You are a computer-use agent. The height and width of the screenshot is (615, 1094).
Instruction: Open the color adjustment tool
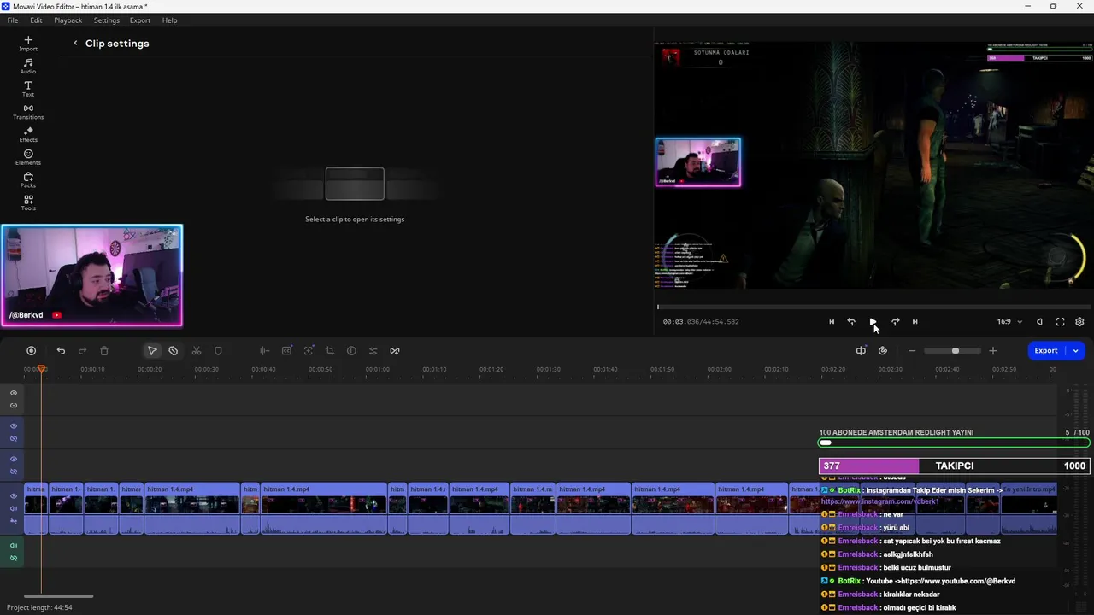point(351,351)
